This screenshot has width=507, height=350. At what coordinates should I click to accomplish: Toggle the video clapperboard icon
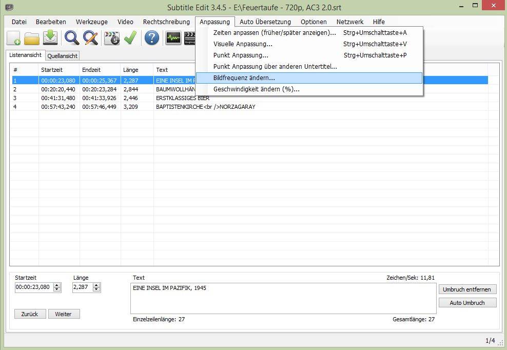click(189, 38)
